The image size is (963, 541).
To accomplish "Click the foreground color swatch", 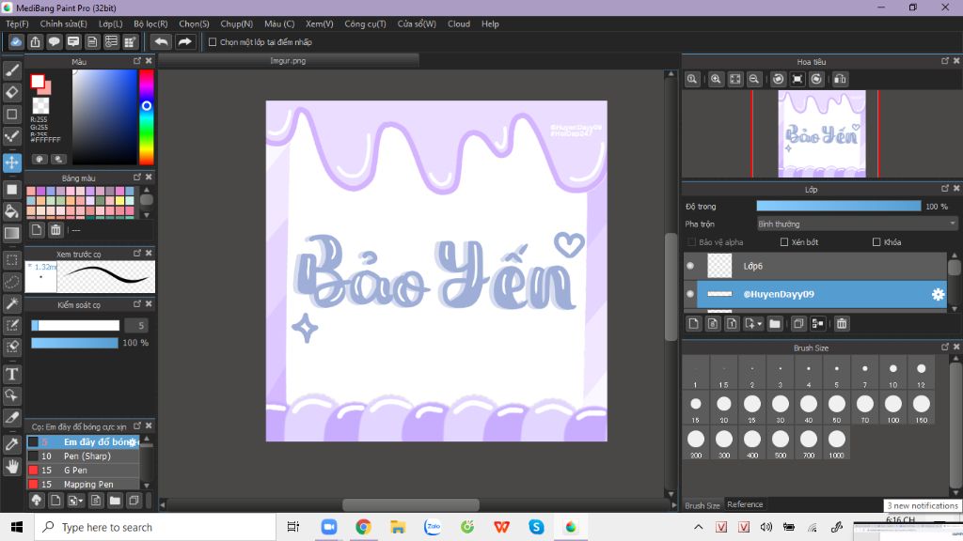I will [x=38, y=81].
